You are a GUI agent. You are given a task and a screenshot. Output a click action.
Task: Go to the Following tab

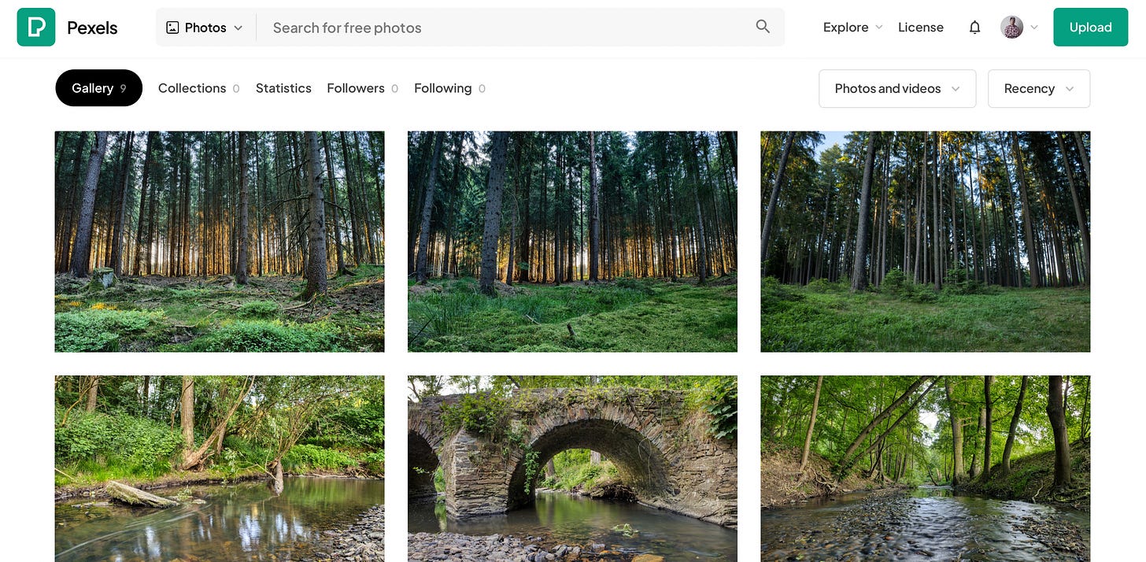click(449, 88)
